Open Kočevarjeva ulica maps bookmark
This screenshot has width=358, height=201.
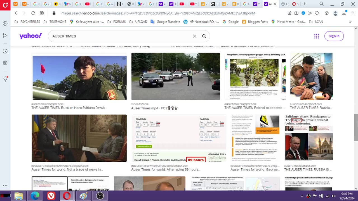pyautogui.click(x=87, y=21)
